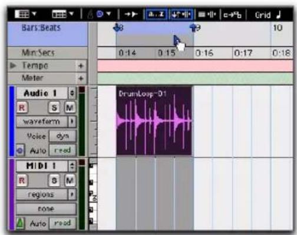Click 0:18 on the Min:Secs ruler

tap(281, 53)
